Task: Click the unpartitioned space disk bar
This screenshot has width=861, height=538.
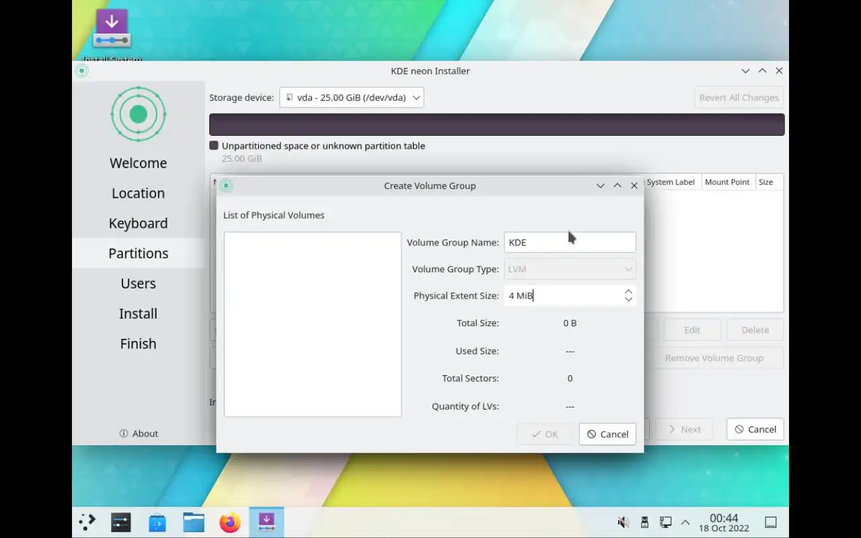Action: 497,124
